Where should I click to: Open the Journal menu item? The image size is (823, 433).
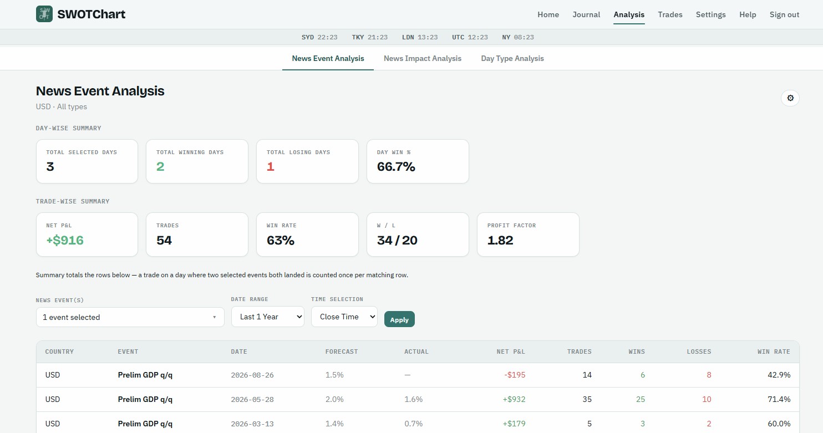pyautogui.click(x=586, y=14)
